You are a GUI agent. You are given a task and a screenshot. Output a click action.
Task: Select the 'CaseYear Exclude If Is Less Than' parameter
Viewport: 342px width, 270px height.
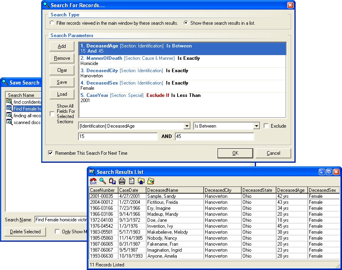tap(182, 98)
